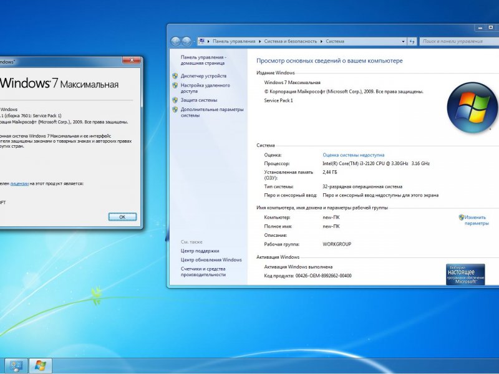Expand the arrow after Система и безопасность breadcrumb
This screenshot has height=374, width=499.
point(321,41)
